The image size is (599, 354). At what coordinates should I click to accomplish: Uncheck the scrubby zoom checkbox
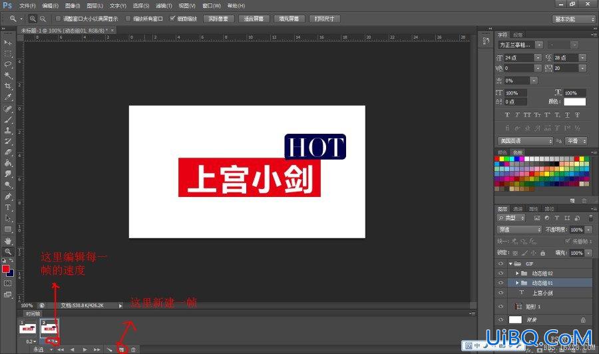click(x=172, y=19)
